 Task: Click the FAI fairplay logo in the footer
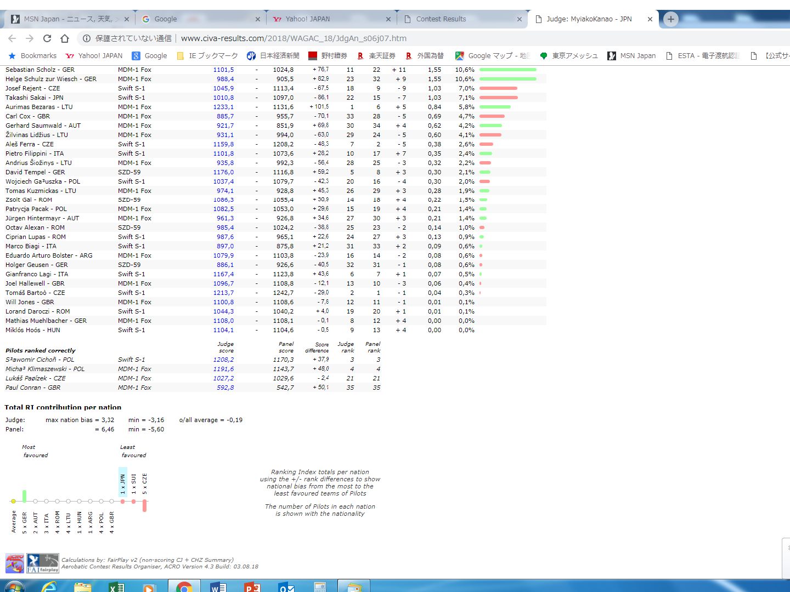click(x=43, y=563)
